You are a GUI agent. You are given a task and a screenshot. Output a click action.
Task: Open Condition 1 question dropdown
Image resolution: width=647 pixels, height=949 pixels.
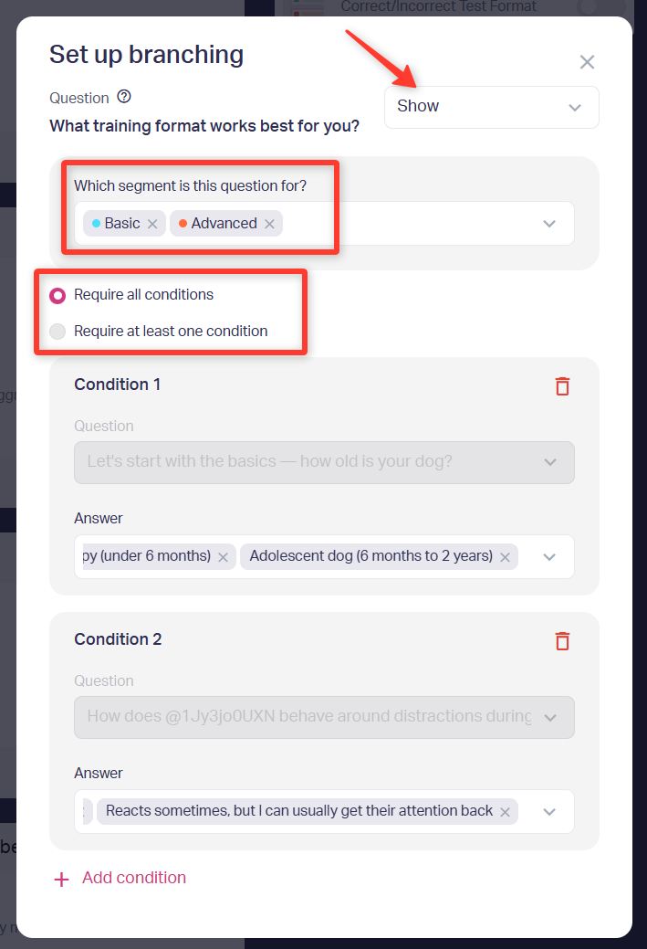pos(324,462)
